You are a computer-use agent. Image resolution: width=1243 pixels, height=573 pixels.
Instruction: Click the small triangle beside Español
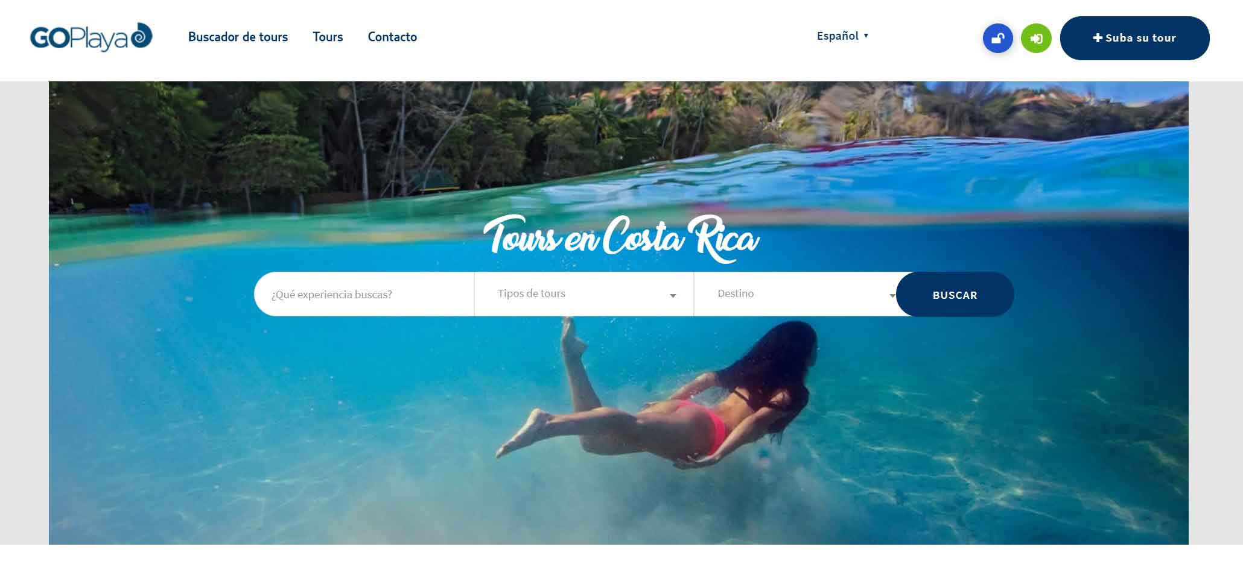pos(866,36)
